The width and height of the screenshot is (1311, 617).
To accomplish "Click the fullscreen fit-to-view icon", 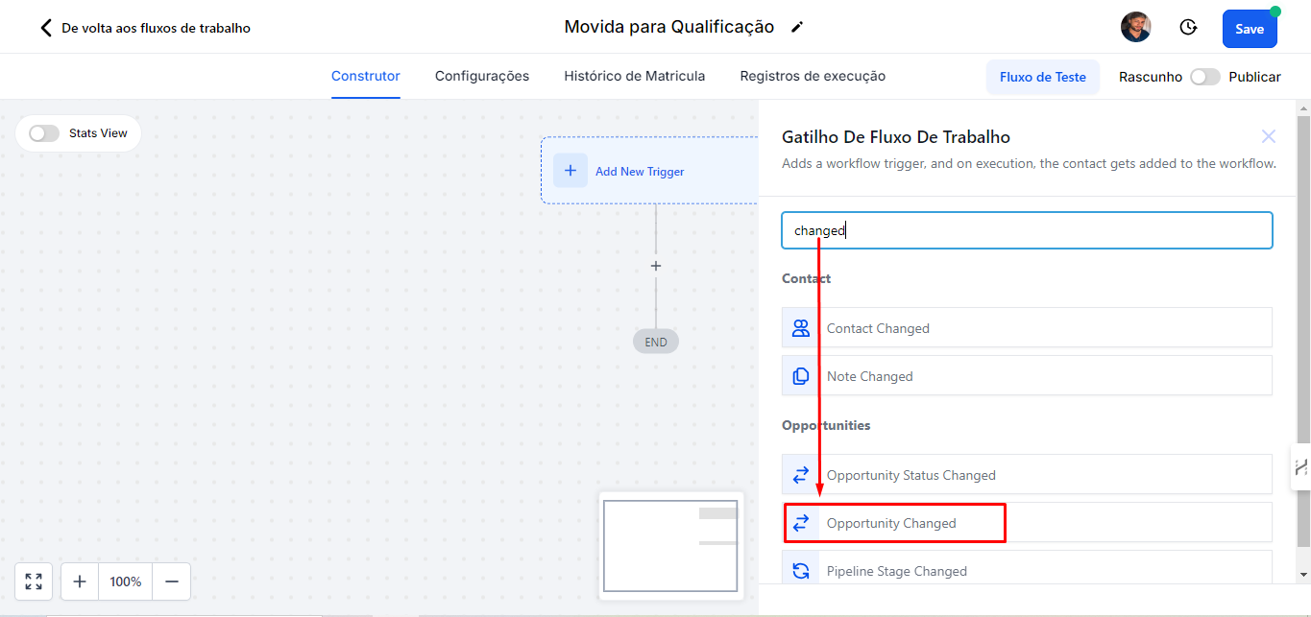I will tap(34, 581).
